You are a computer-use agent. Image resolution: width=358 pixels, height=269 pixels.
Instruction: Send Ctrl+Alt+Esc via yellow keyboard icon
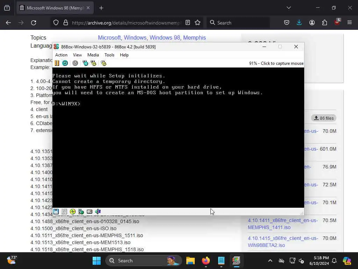pyautogui.click(x=94, y=63)
